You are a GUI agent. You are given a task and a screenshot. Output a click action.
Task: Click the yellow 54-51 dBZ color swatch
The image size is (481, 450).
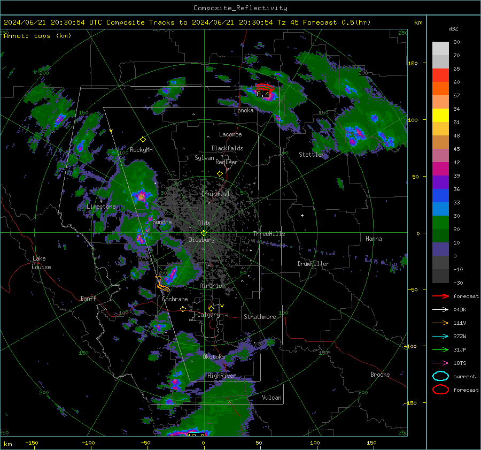pos(440,116)
